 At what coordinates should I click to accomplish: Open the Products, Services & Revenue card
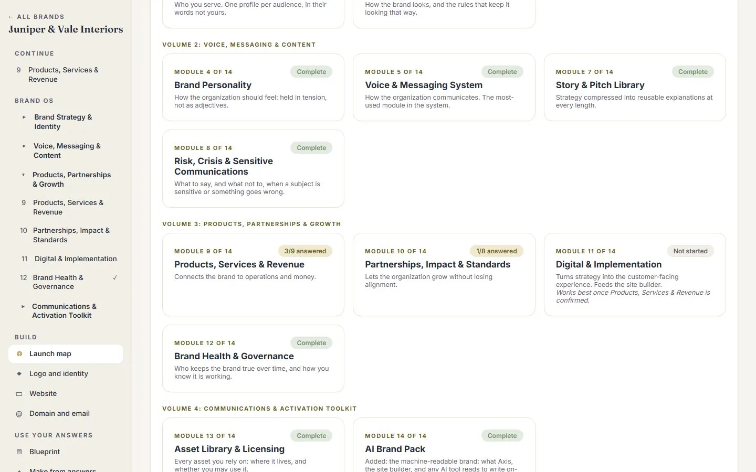point(253,275)
